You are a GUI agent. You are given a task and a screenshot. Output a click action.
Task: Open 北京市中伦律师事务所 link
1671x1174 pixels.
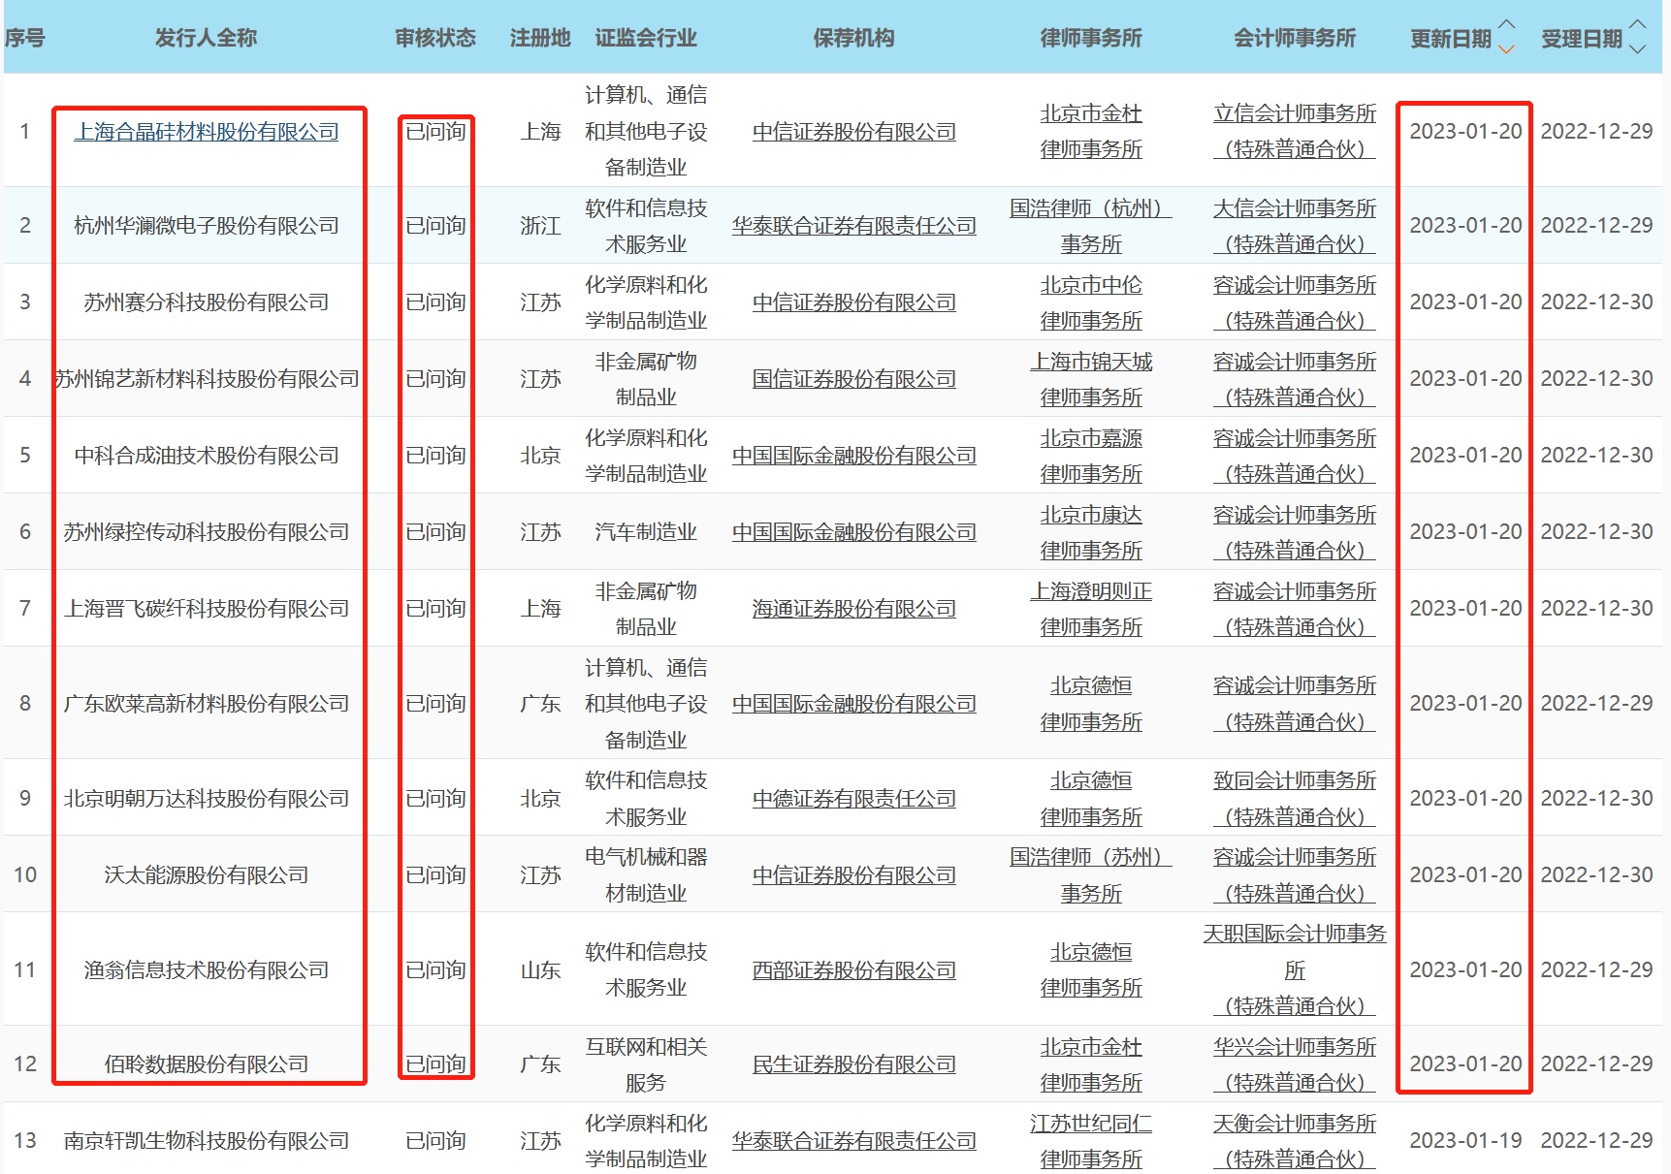point(1091,302)
